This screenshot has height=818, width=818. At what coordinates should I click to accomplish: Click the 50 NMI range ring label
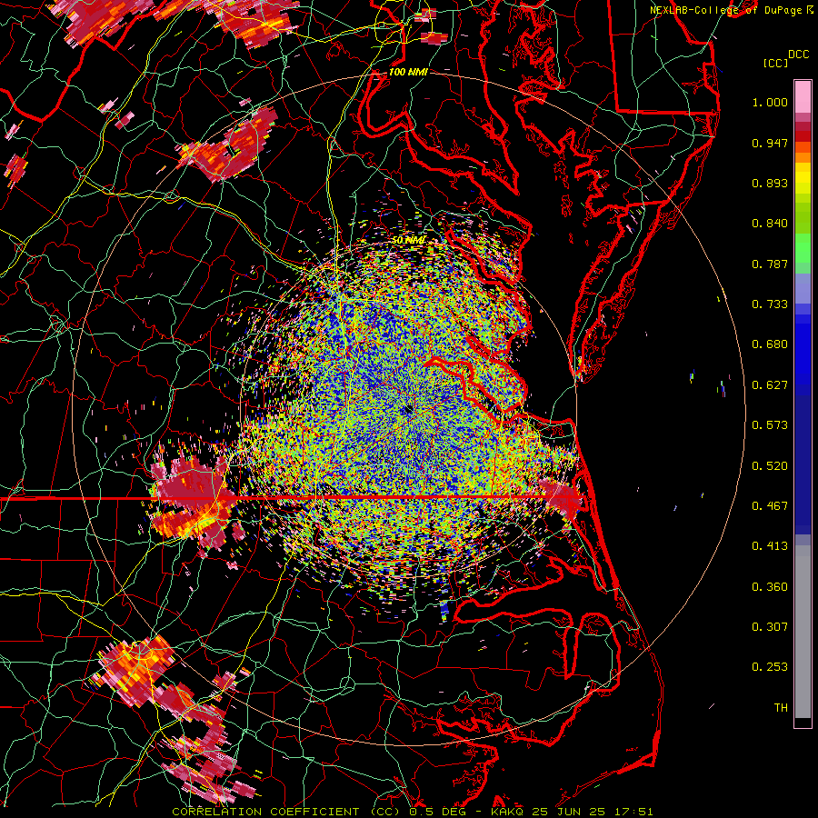pos(408,240)
